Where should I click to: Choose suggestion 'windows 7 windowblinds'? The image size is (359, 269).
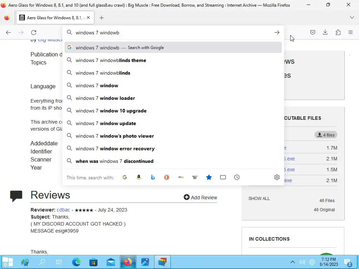173,73
